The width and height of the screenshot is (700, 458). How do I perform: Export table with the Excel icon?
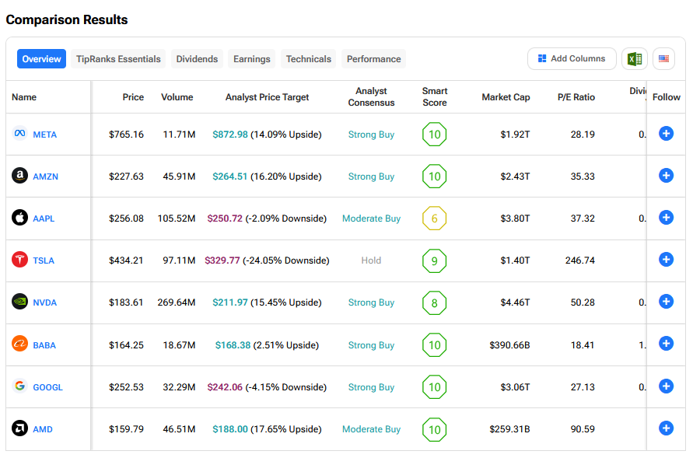point(635,59)
